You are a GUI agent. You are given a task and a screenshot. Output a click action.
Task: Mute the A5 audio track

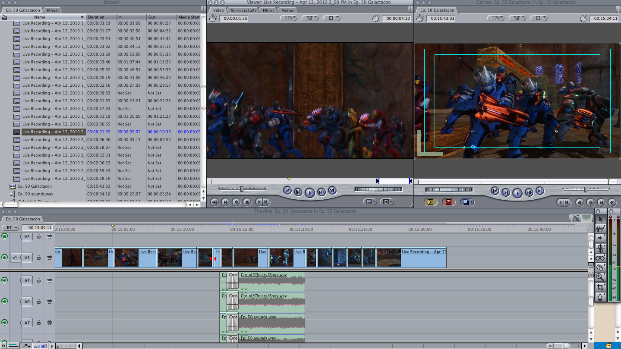[4, 280]
